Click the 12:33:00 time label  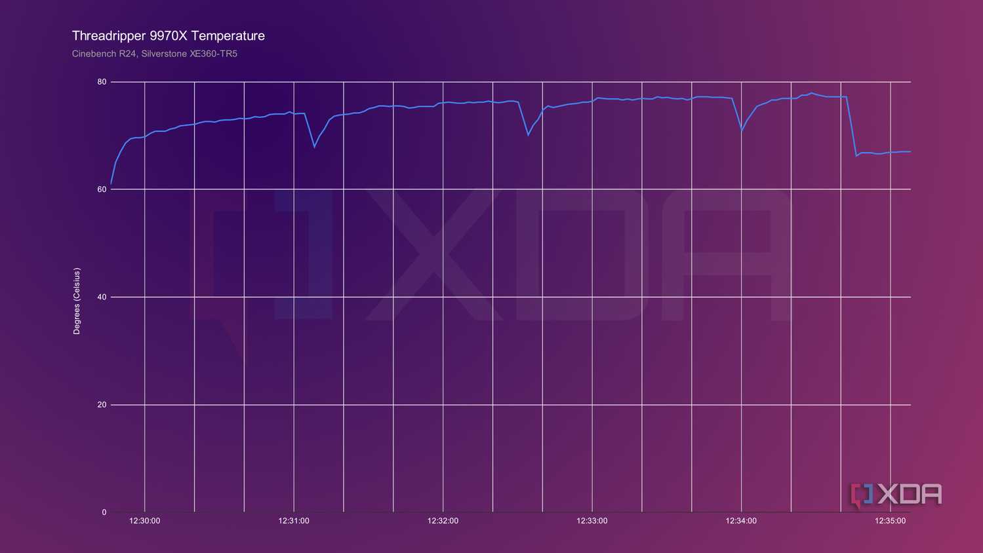click(592, 521)
